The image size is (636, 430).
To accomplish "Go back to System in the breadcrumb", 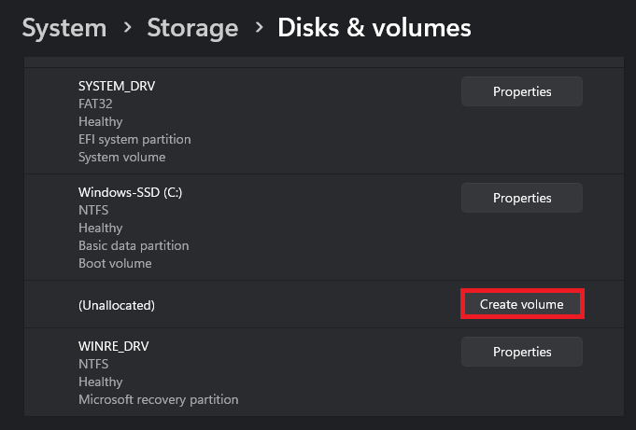I will tap(64, 28).
